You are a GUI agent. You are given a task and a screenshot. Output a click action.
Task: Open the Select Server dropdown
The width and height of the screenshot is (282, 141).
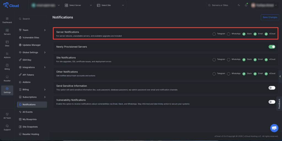click(x=78, y=5)
